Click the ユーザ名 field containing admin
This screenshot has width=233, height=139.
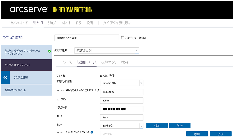(x=122, y=100)
